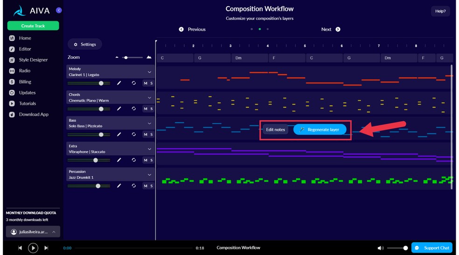This screenshot has width=459, height=255.
Task: Open the Updates page
Action: 27,92
